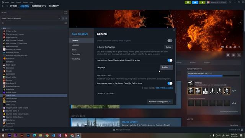Screen dimensions: 245x138
Task: Open the green friends button in the title bar
Action: pyautogui.click(x=188, y=2)
